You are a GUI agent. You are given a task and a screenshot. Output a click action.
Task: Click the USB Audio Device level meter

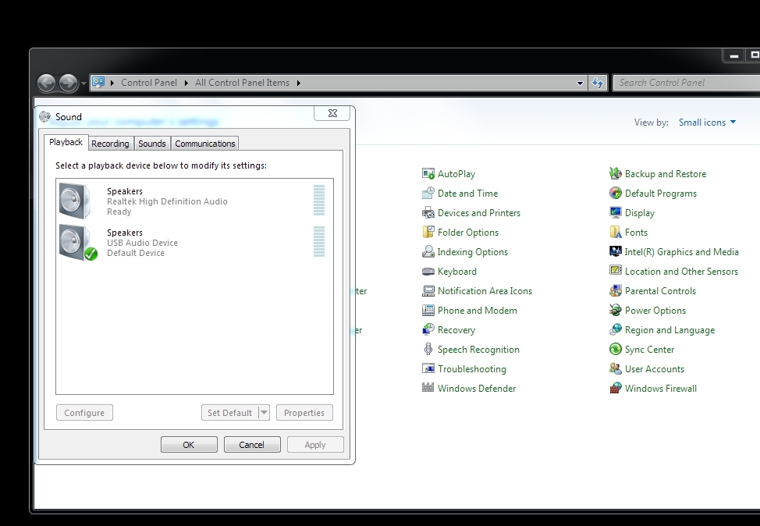[x=319, y=241]
